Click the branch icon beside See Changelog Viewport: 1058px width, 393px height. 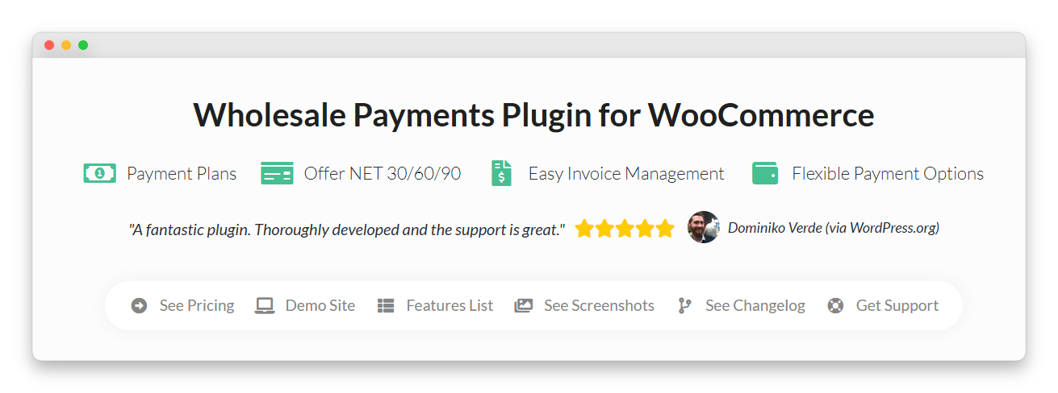click(684, 305)
